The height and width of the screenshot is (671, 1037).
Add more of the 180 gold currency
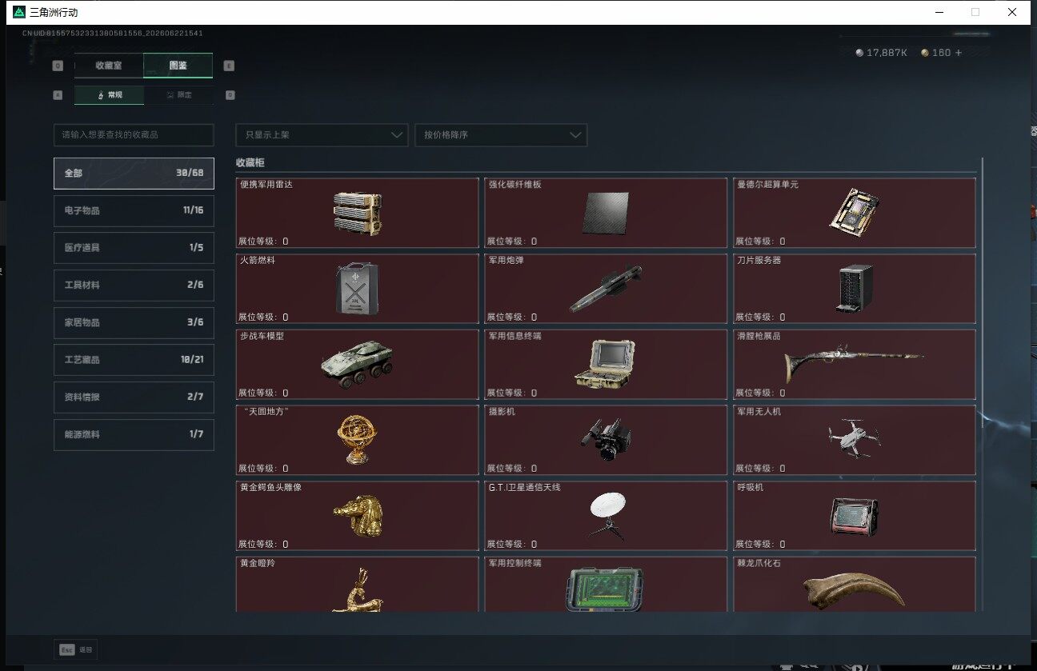(958, 53)
